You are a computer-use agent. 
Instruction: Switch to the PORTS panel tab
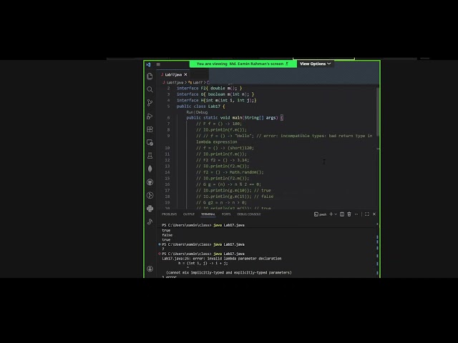[226, 214]
